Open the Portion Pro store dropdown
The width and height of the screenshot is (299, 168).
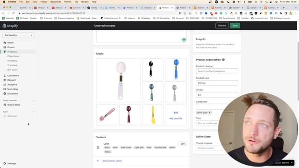click(19, 35)
